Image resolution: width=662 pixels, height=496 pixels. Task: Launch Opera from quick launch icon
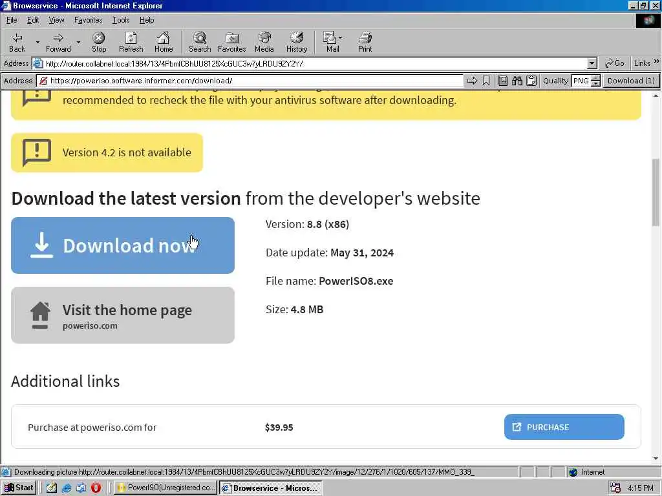[x=96, y=488]
